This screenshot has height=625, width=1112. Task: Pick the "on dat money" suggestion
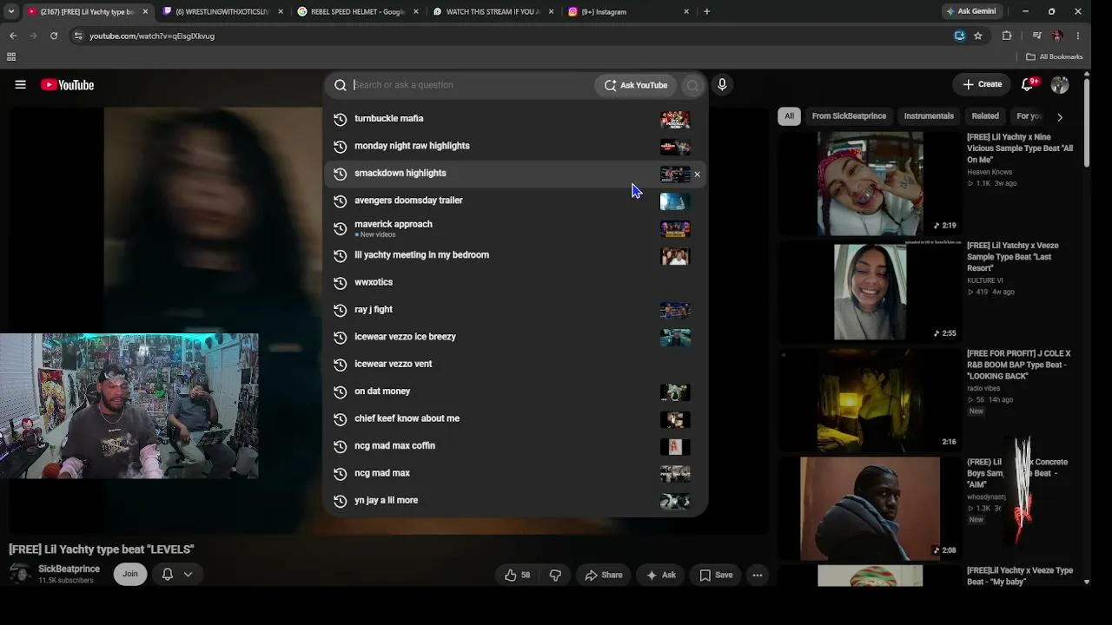click(x=516, y=391)
